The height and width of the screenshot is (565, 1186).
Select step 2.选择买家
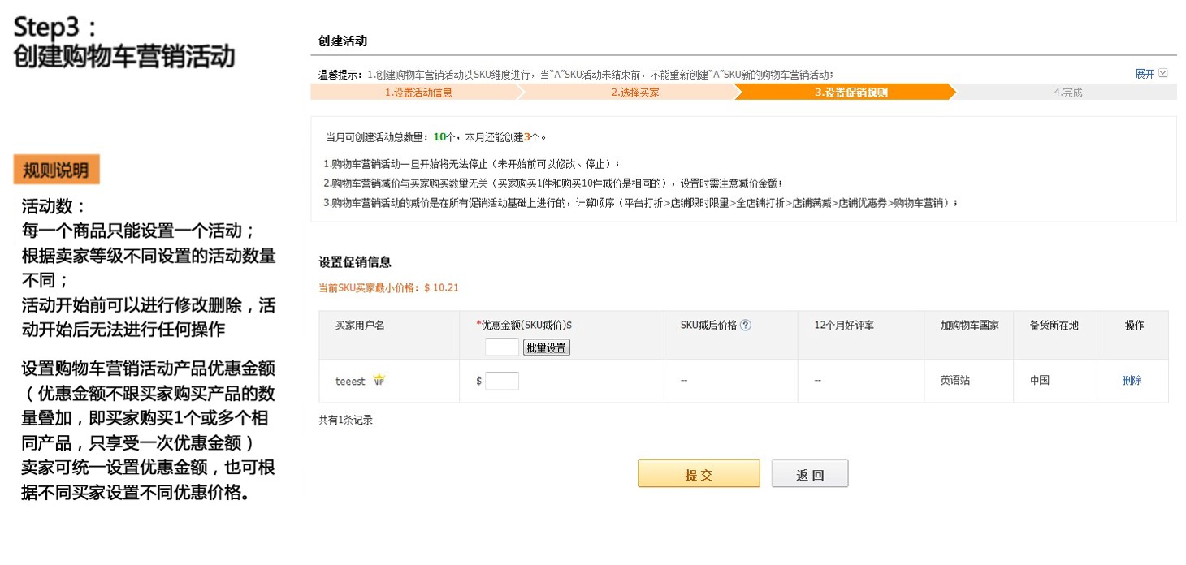tap(634, 92)
